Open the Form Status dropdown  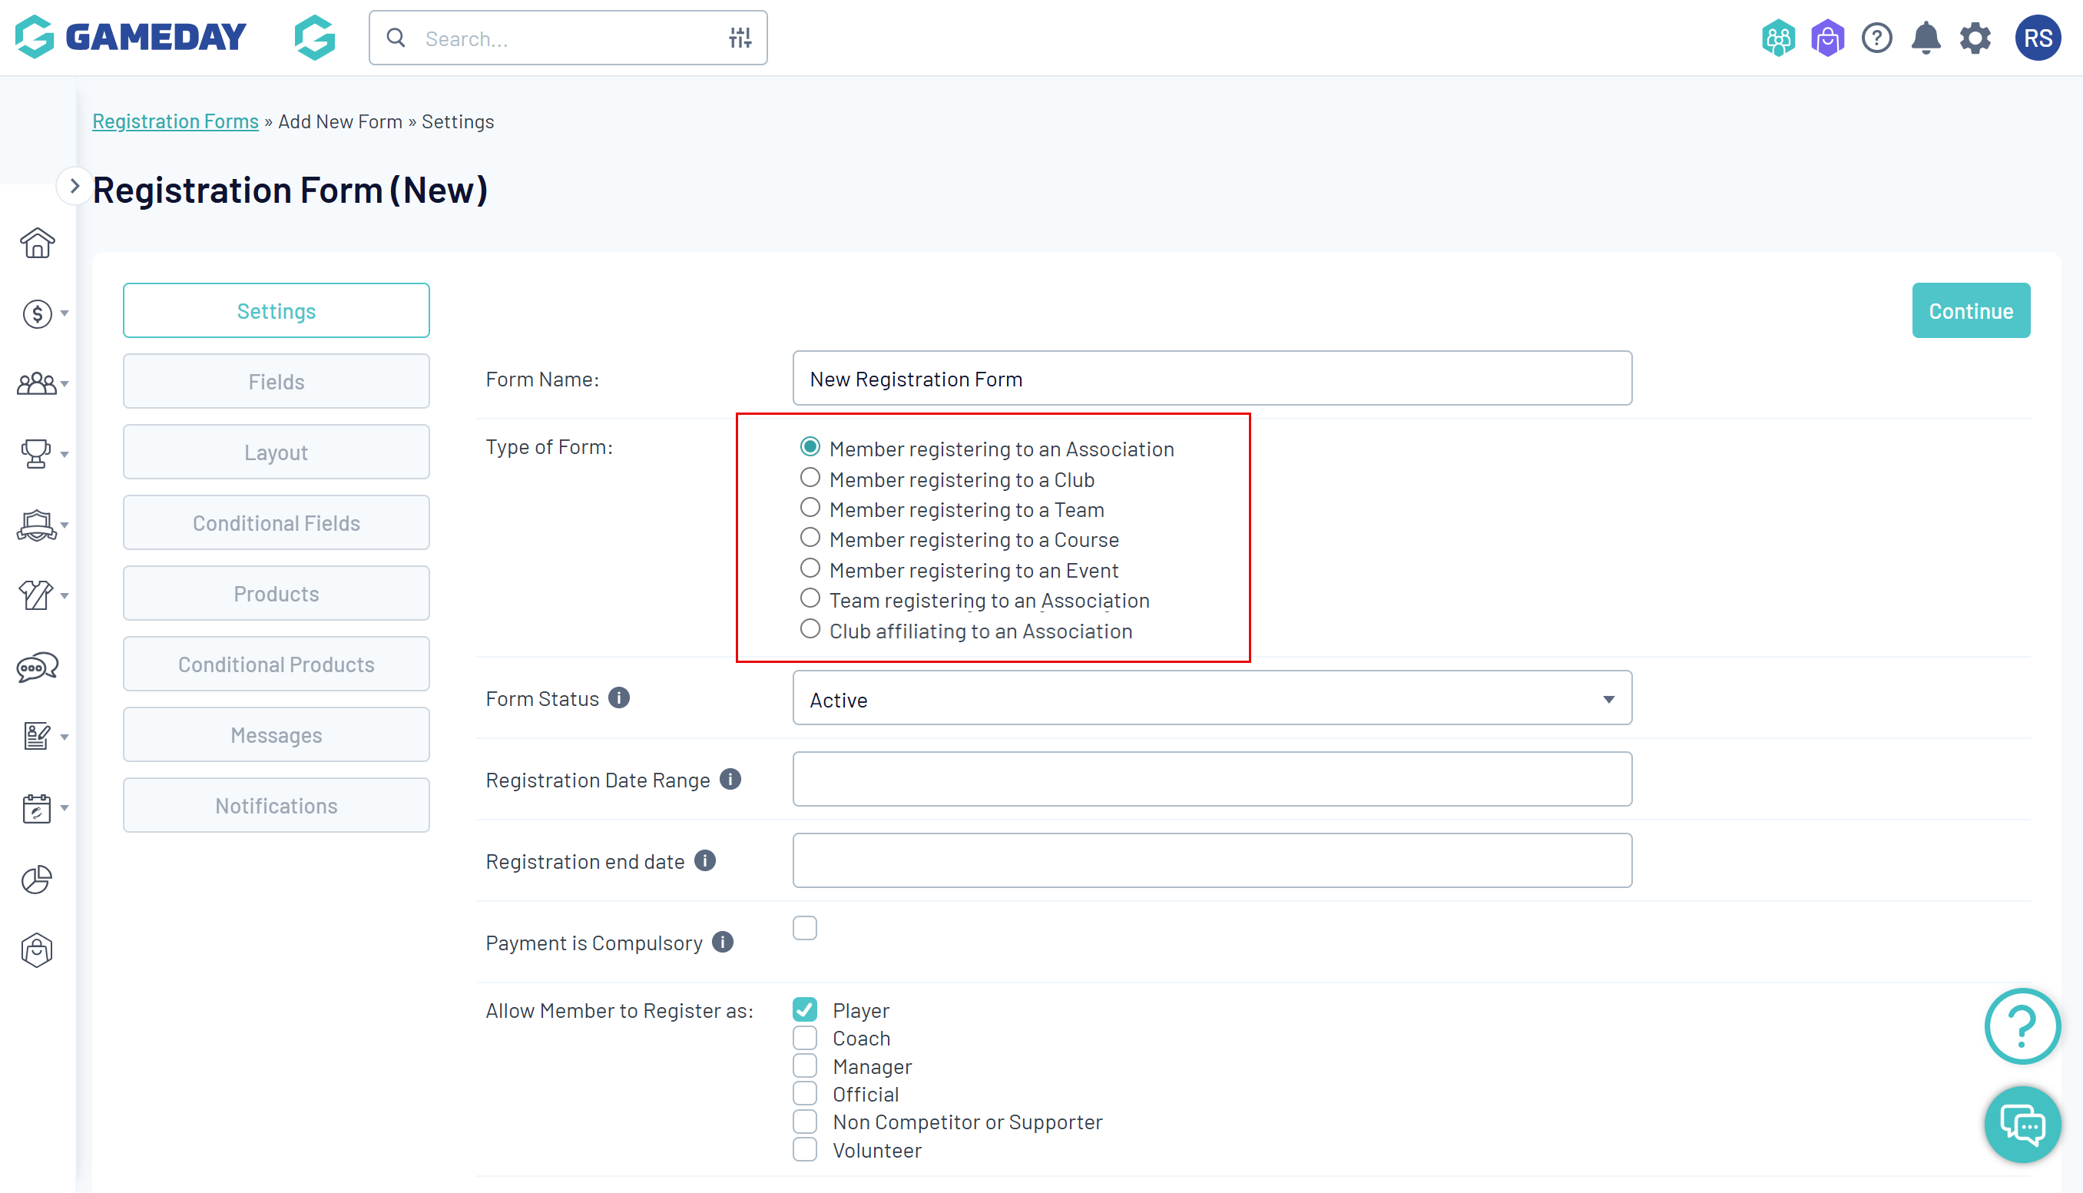[x=1211, y=699]
